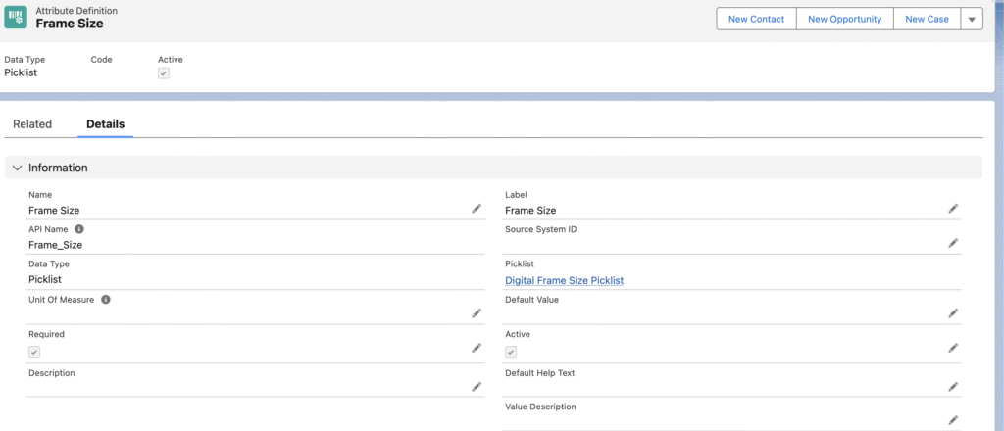Open more actions dropdown arrow
Image resolution: width=1004 pixels, height=431 pixels.
[971, 19]
